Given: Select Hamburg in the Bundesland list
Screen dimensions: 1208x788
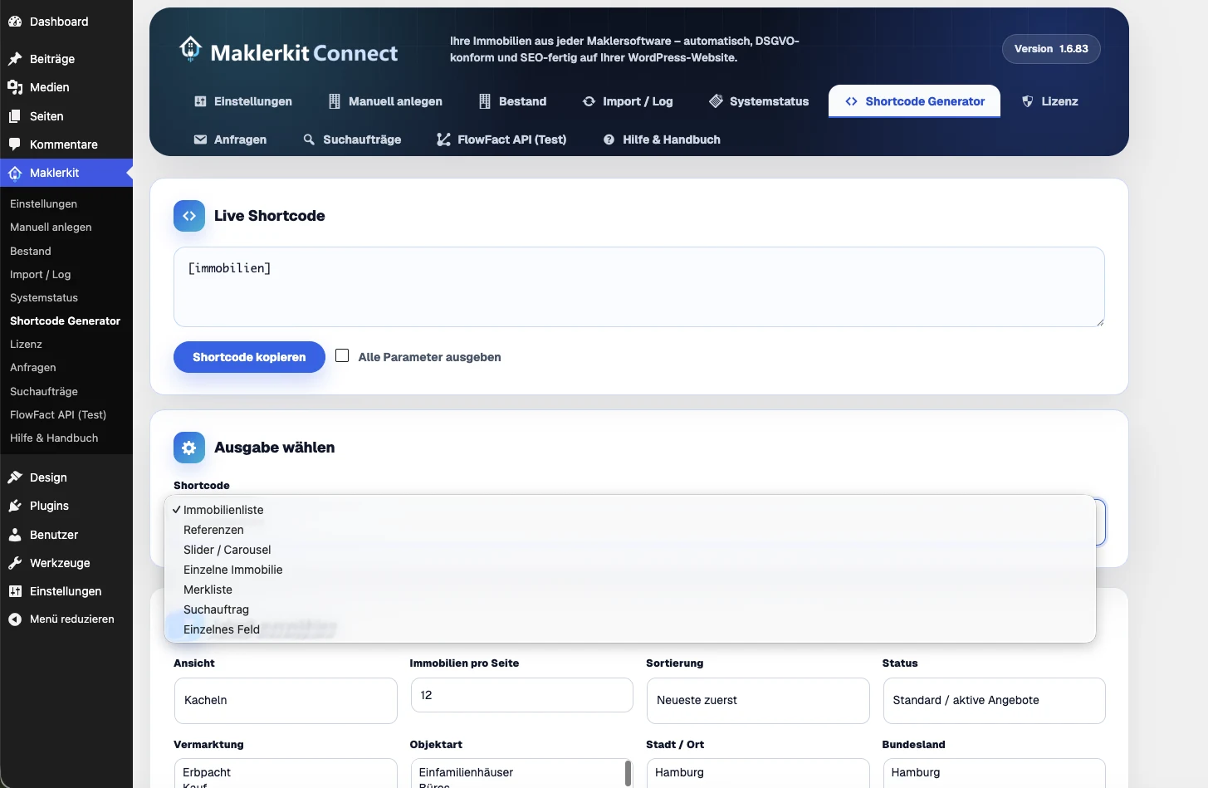Looking at the screenshot, I should click(x=916, y=772).
